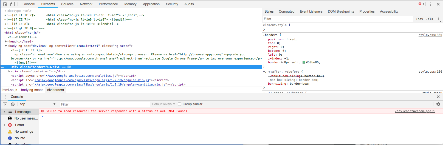Clear the console with the block icon
Image resolution: width=443 pixels, height=145 pixels.
[13, 104]
